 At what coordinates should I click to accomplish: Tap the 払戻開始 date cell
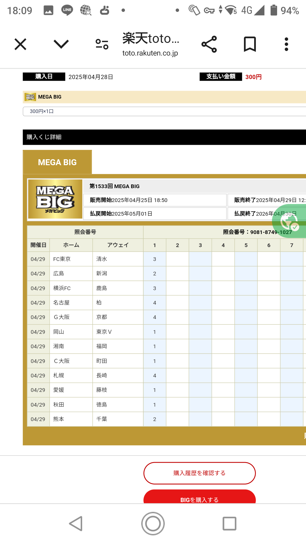pyautogui.click(x=155, y=214)
